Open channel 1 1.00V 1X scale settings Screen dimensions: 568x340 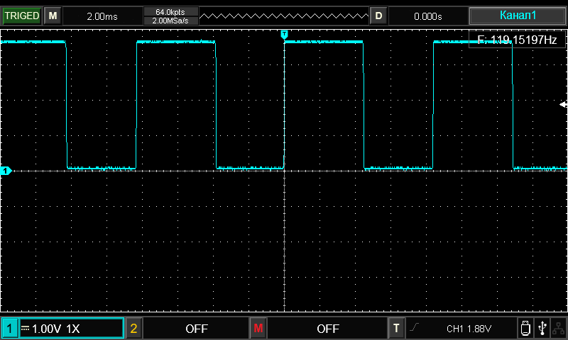click(x=71, y=328)
